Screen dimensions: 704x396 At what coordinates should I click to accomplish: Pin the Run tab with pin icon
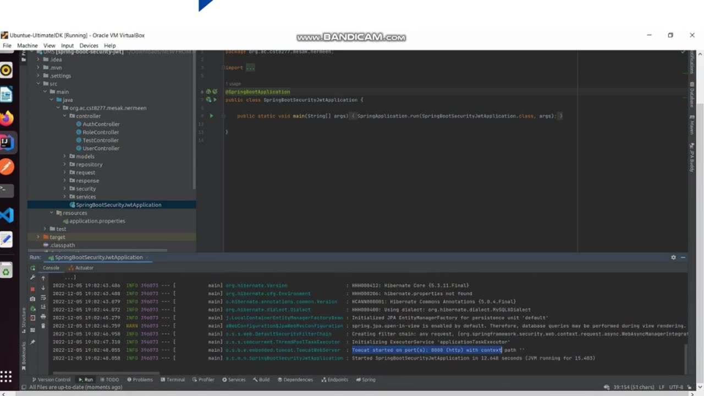pyautogui.click(x=32, y=342)
